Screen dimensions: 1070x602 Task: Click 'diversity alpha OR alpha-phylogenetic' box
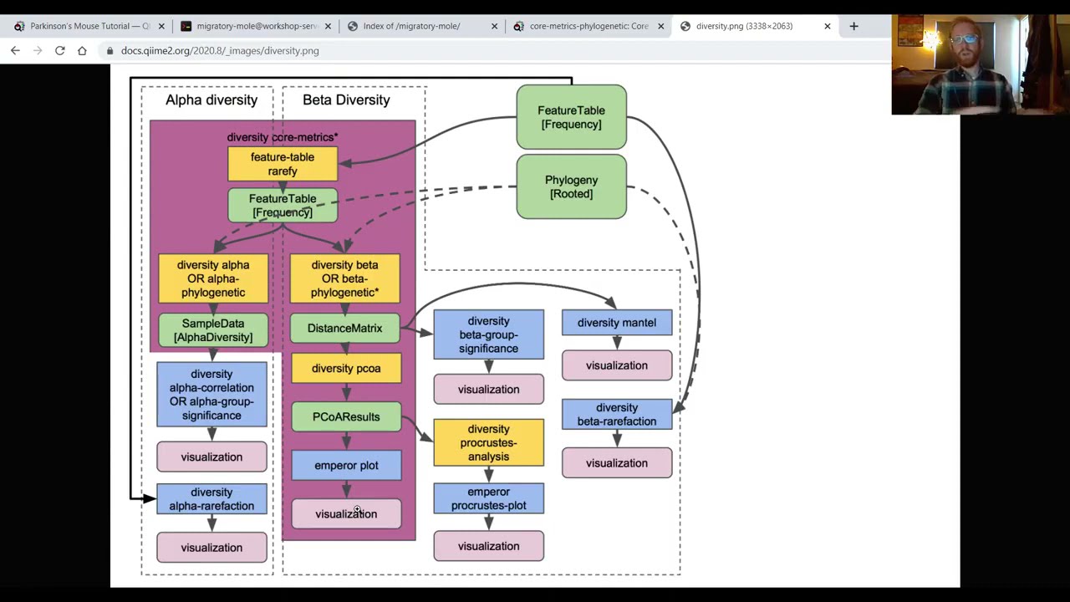pos(213,278)
